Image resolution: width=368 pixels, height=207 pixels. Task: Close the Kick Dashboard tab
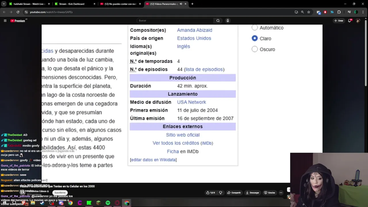point(95,4)
